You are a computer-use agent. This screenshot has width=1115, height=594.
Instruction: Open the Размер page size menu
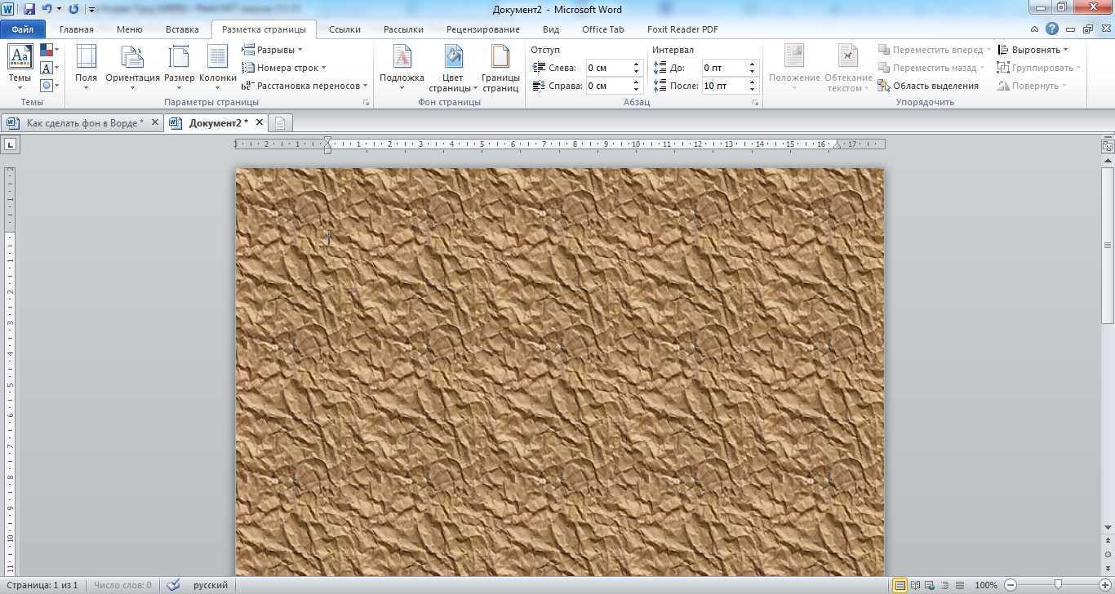click(179, 67)
